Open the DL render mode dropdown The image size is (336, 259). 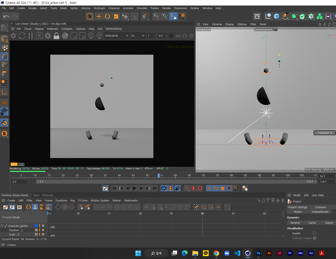click(x=138, y=36)
